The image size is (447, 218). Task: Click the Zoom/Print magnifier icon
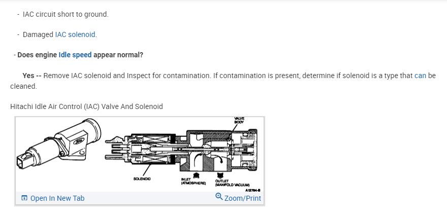click(219, 197)
